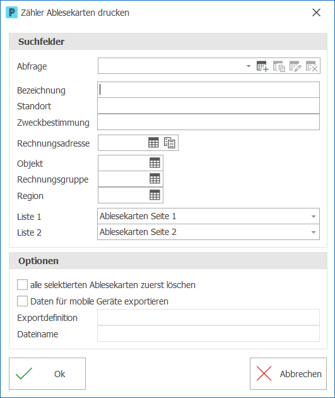The width and height of the screenshot is (335, 398).
Task: Open the Rechnungsgruppe table lookup icon
Action: pyautogui.click(x=155, y=179)
